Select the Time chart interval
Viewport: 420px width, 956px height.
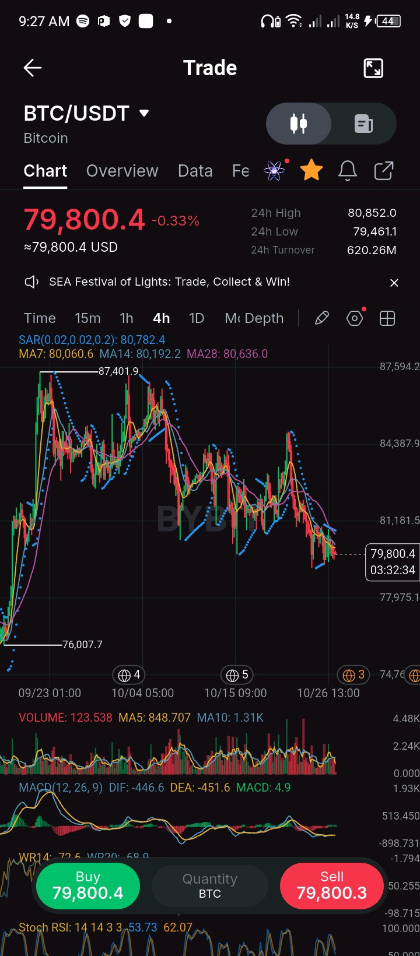click(x=40, y=318)
